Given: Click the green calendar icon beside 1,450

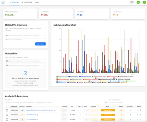Looking at the screenshot, I should 6,15.
